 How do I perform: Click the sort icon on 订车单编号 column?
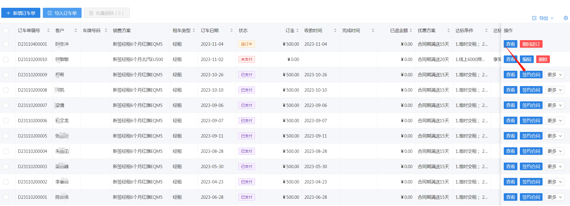pyautogui.click(x=48, y=30)
